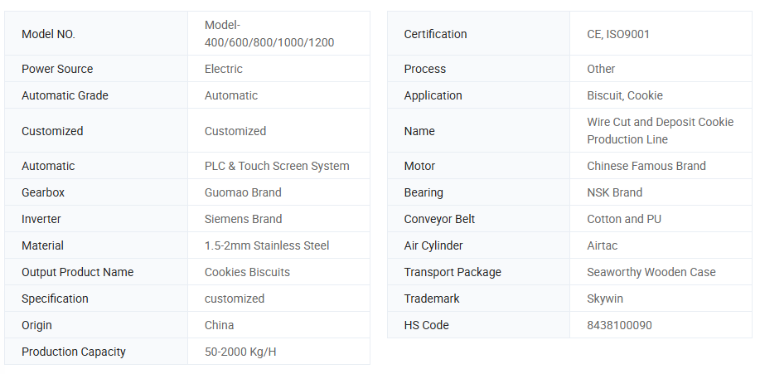Viewport: 760px width, 374px height.
Task: Click the Model NO. label cell
Action: (x=48, y=34)
